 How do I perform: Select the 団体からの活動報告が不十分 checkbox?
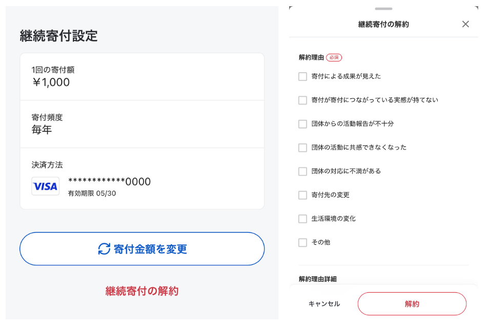pos(302,124)
